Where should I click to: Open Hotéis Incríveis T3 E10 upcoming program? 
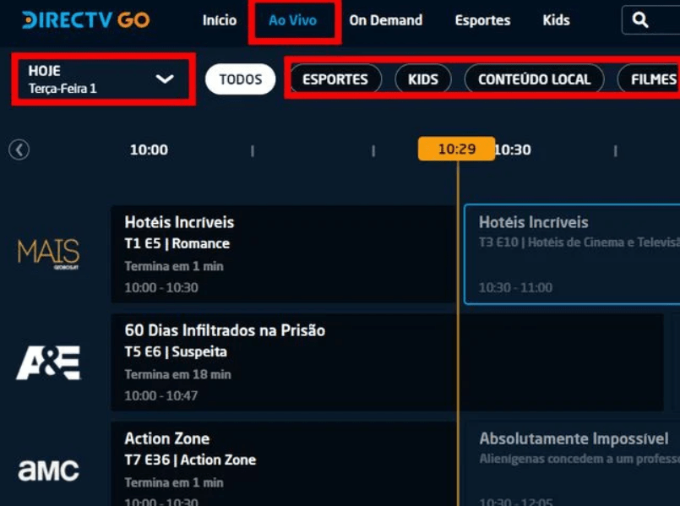click(572, 254)
